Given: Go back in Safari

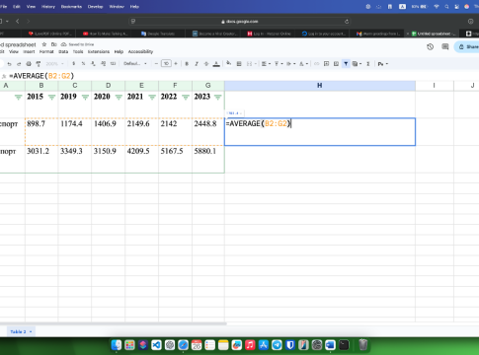Looking at the screenshot, I should tap(18, 22).
